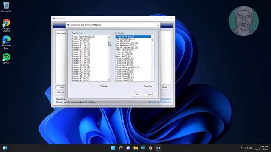The image size is (271, 152).
Task: Select 'App: Mail' in To list
Action: 123,41
